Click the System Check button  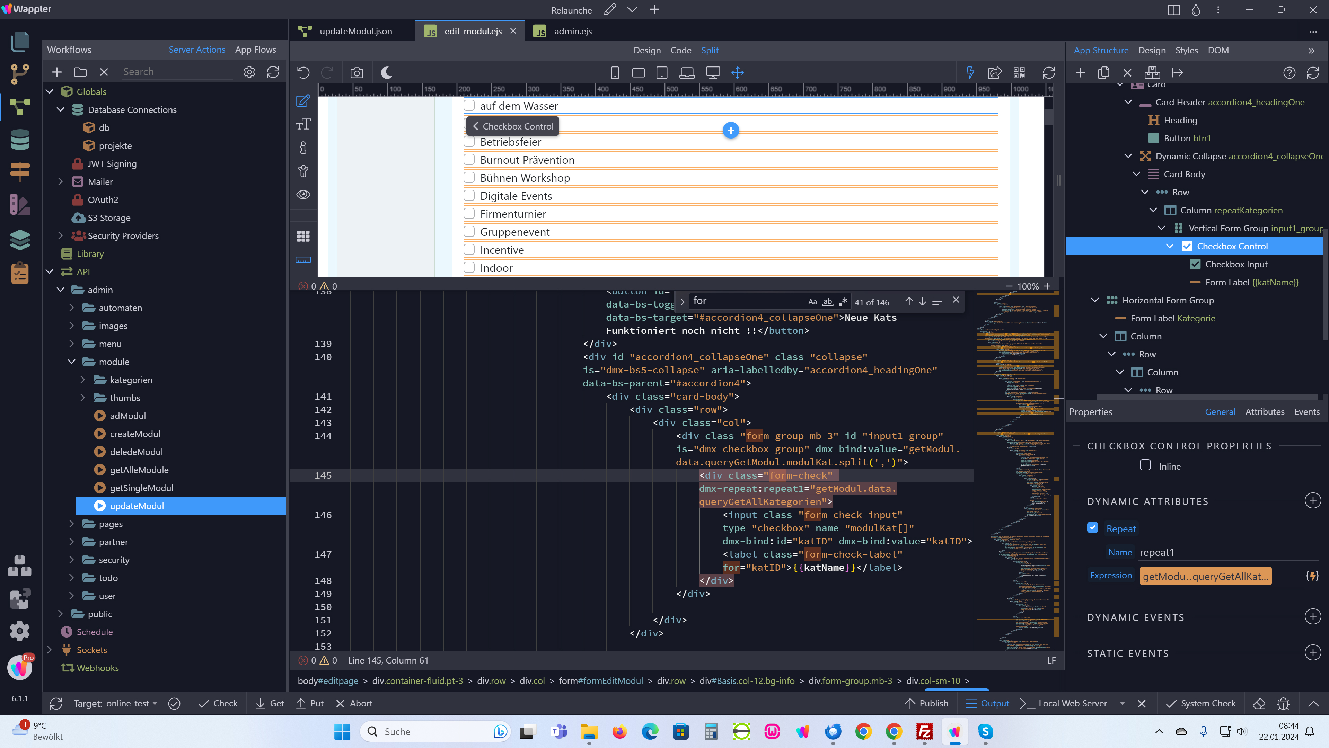point(1200,703)
